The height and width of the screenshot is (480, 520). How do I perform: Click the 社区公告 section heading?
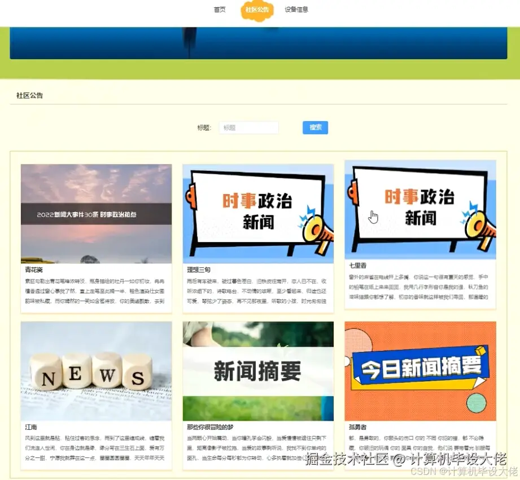29,95
